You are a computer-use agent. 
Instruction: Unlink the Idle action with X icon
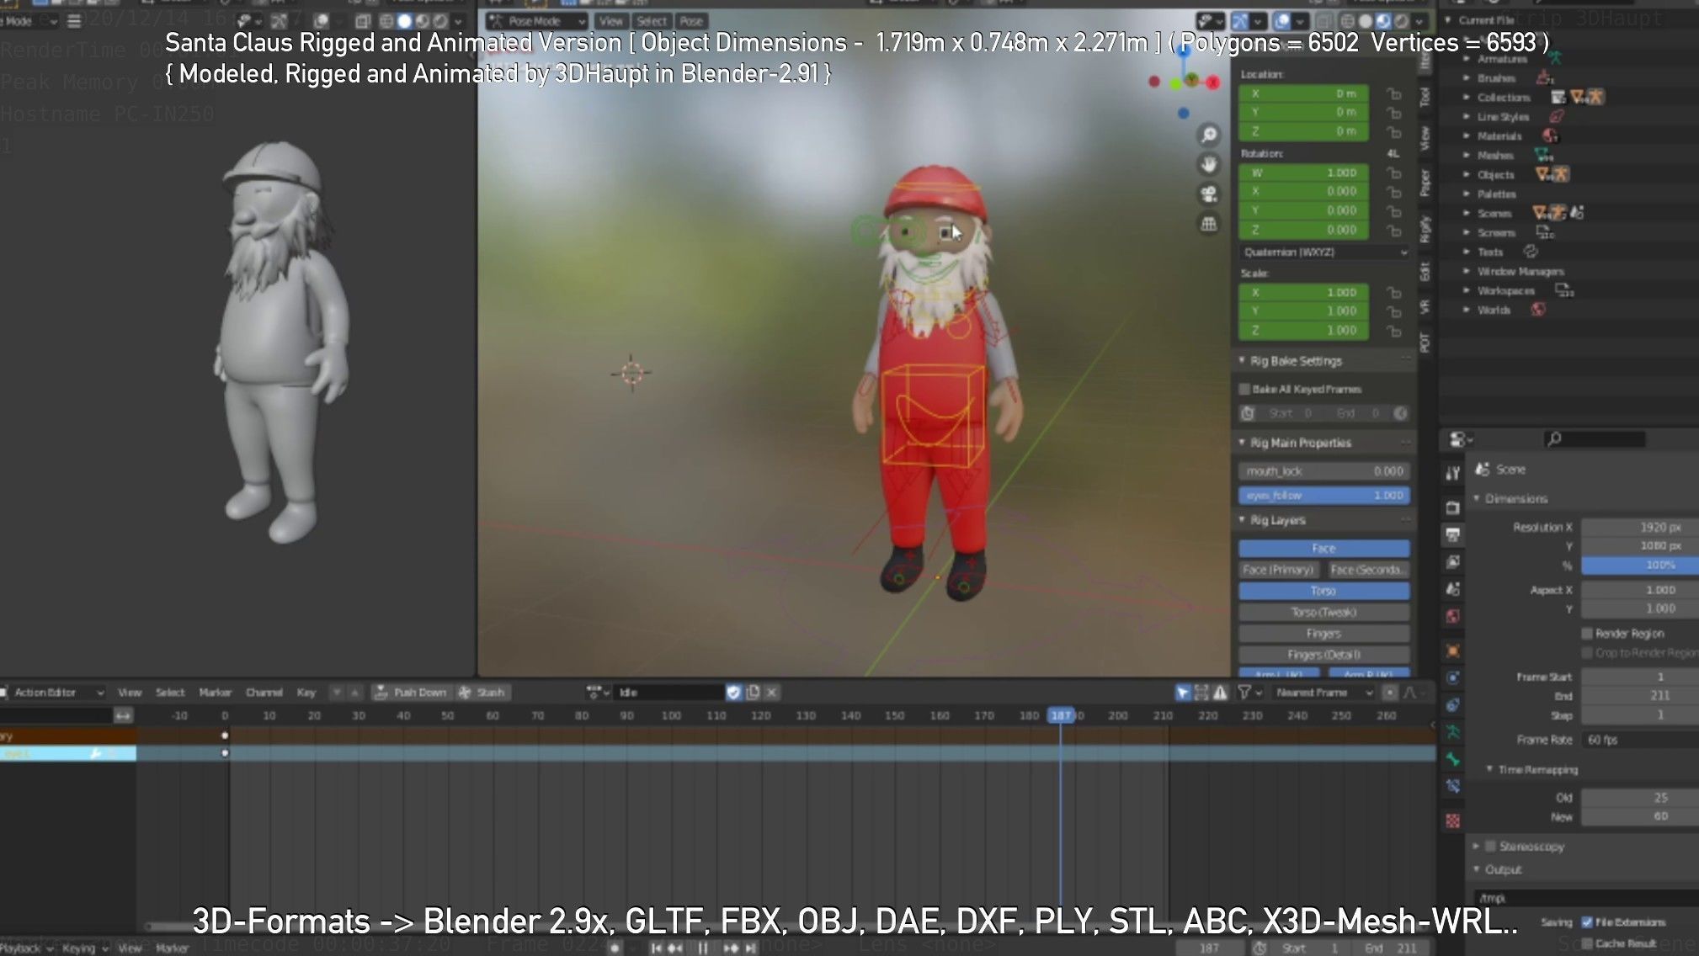click(x=771, y=692)
